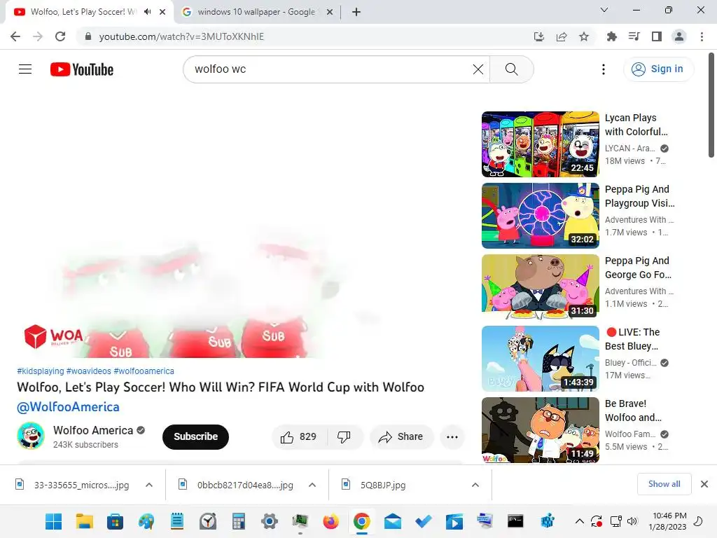Open Peppa Pig And Playgroup thumbnail
The width and height of the screenshot is (717, 538).
540,216
